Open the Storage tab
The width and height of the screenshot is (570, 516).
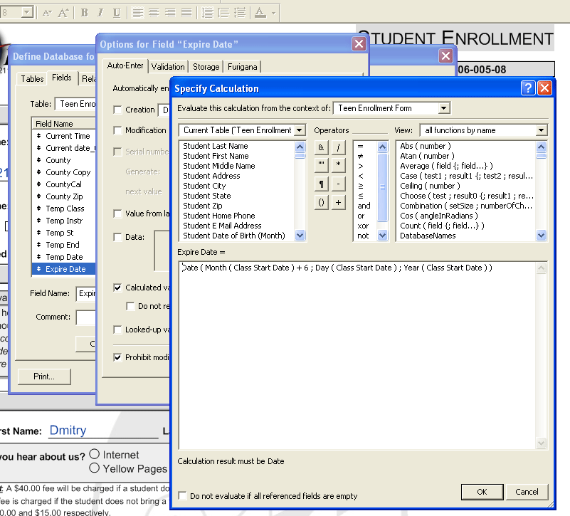[206, 67]
